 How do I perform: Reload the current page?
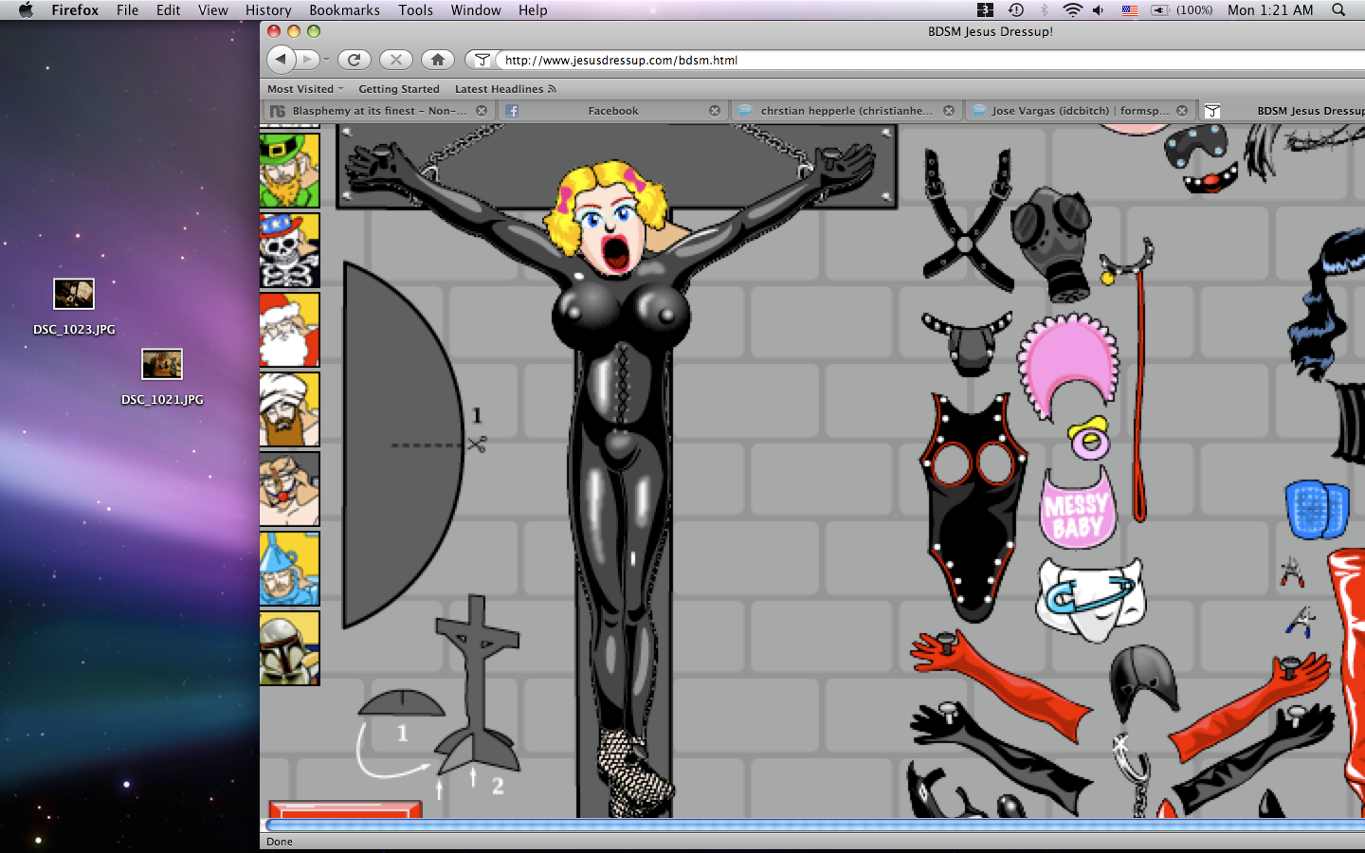(355, 60)
